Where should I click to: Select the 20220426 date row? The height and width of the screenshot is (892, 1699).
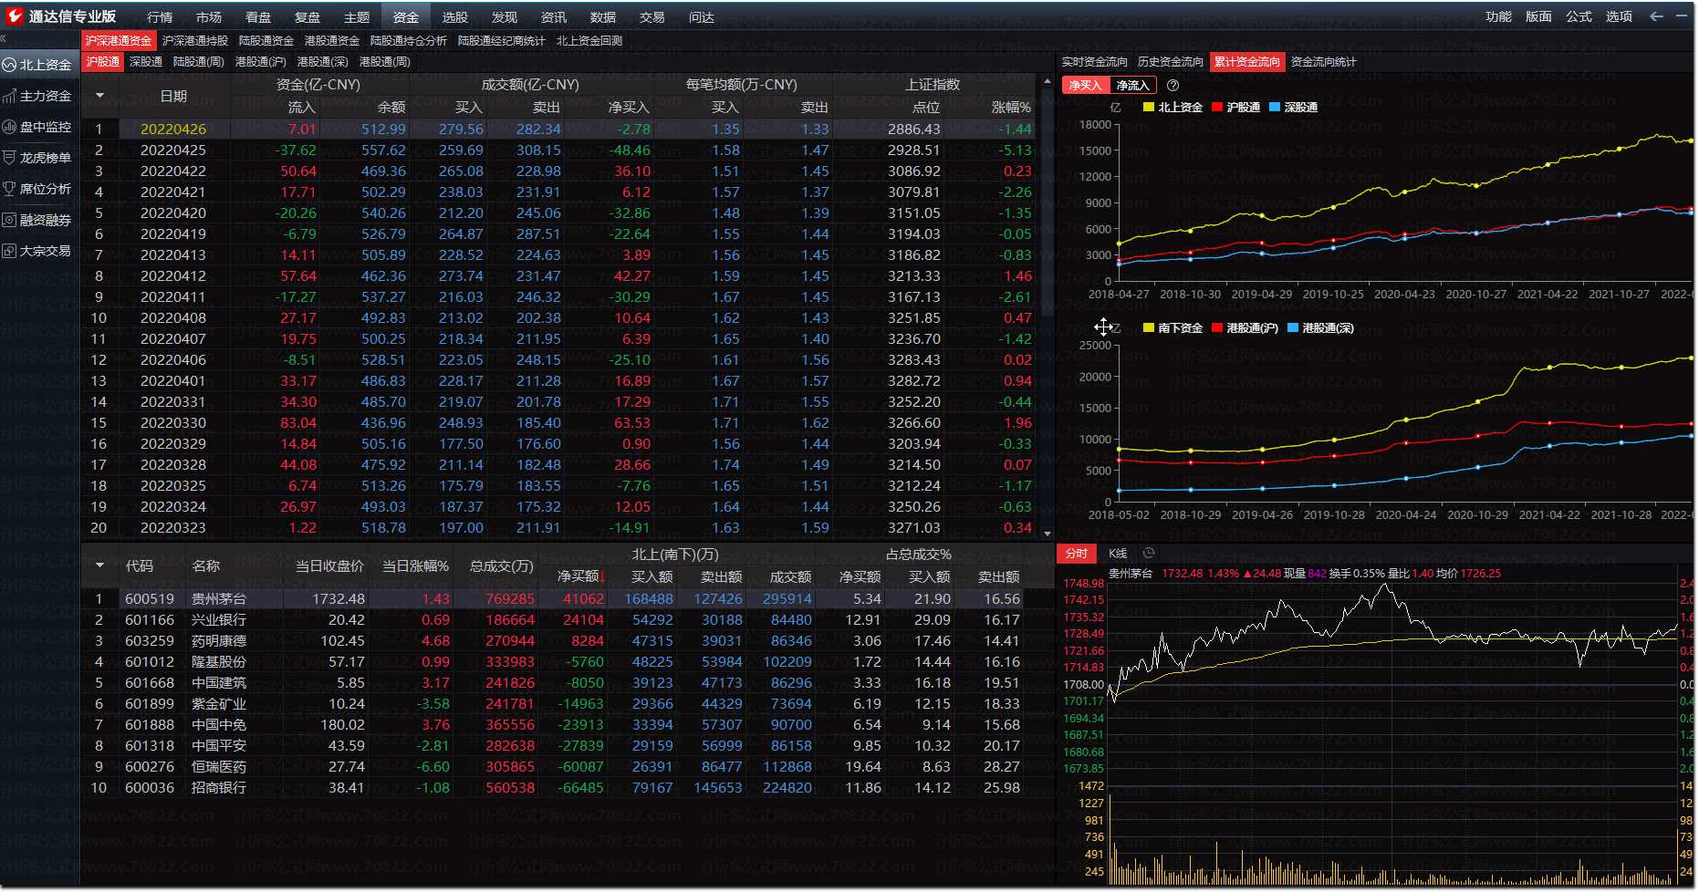click(560, 130)
